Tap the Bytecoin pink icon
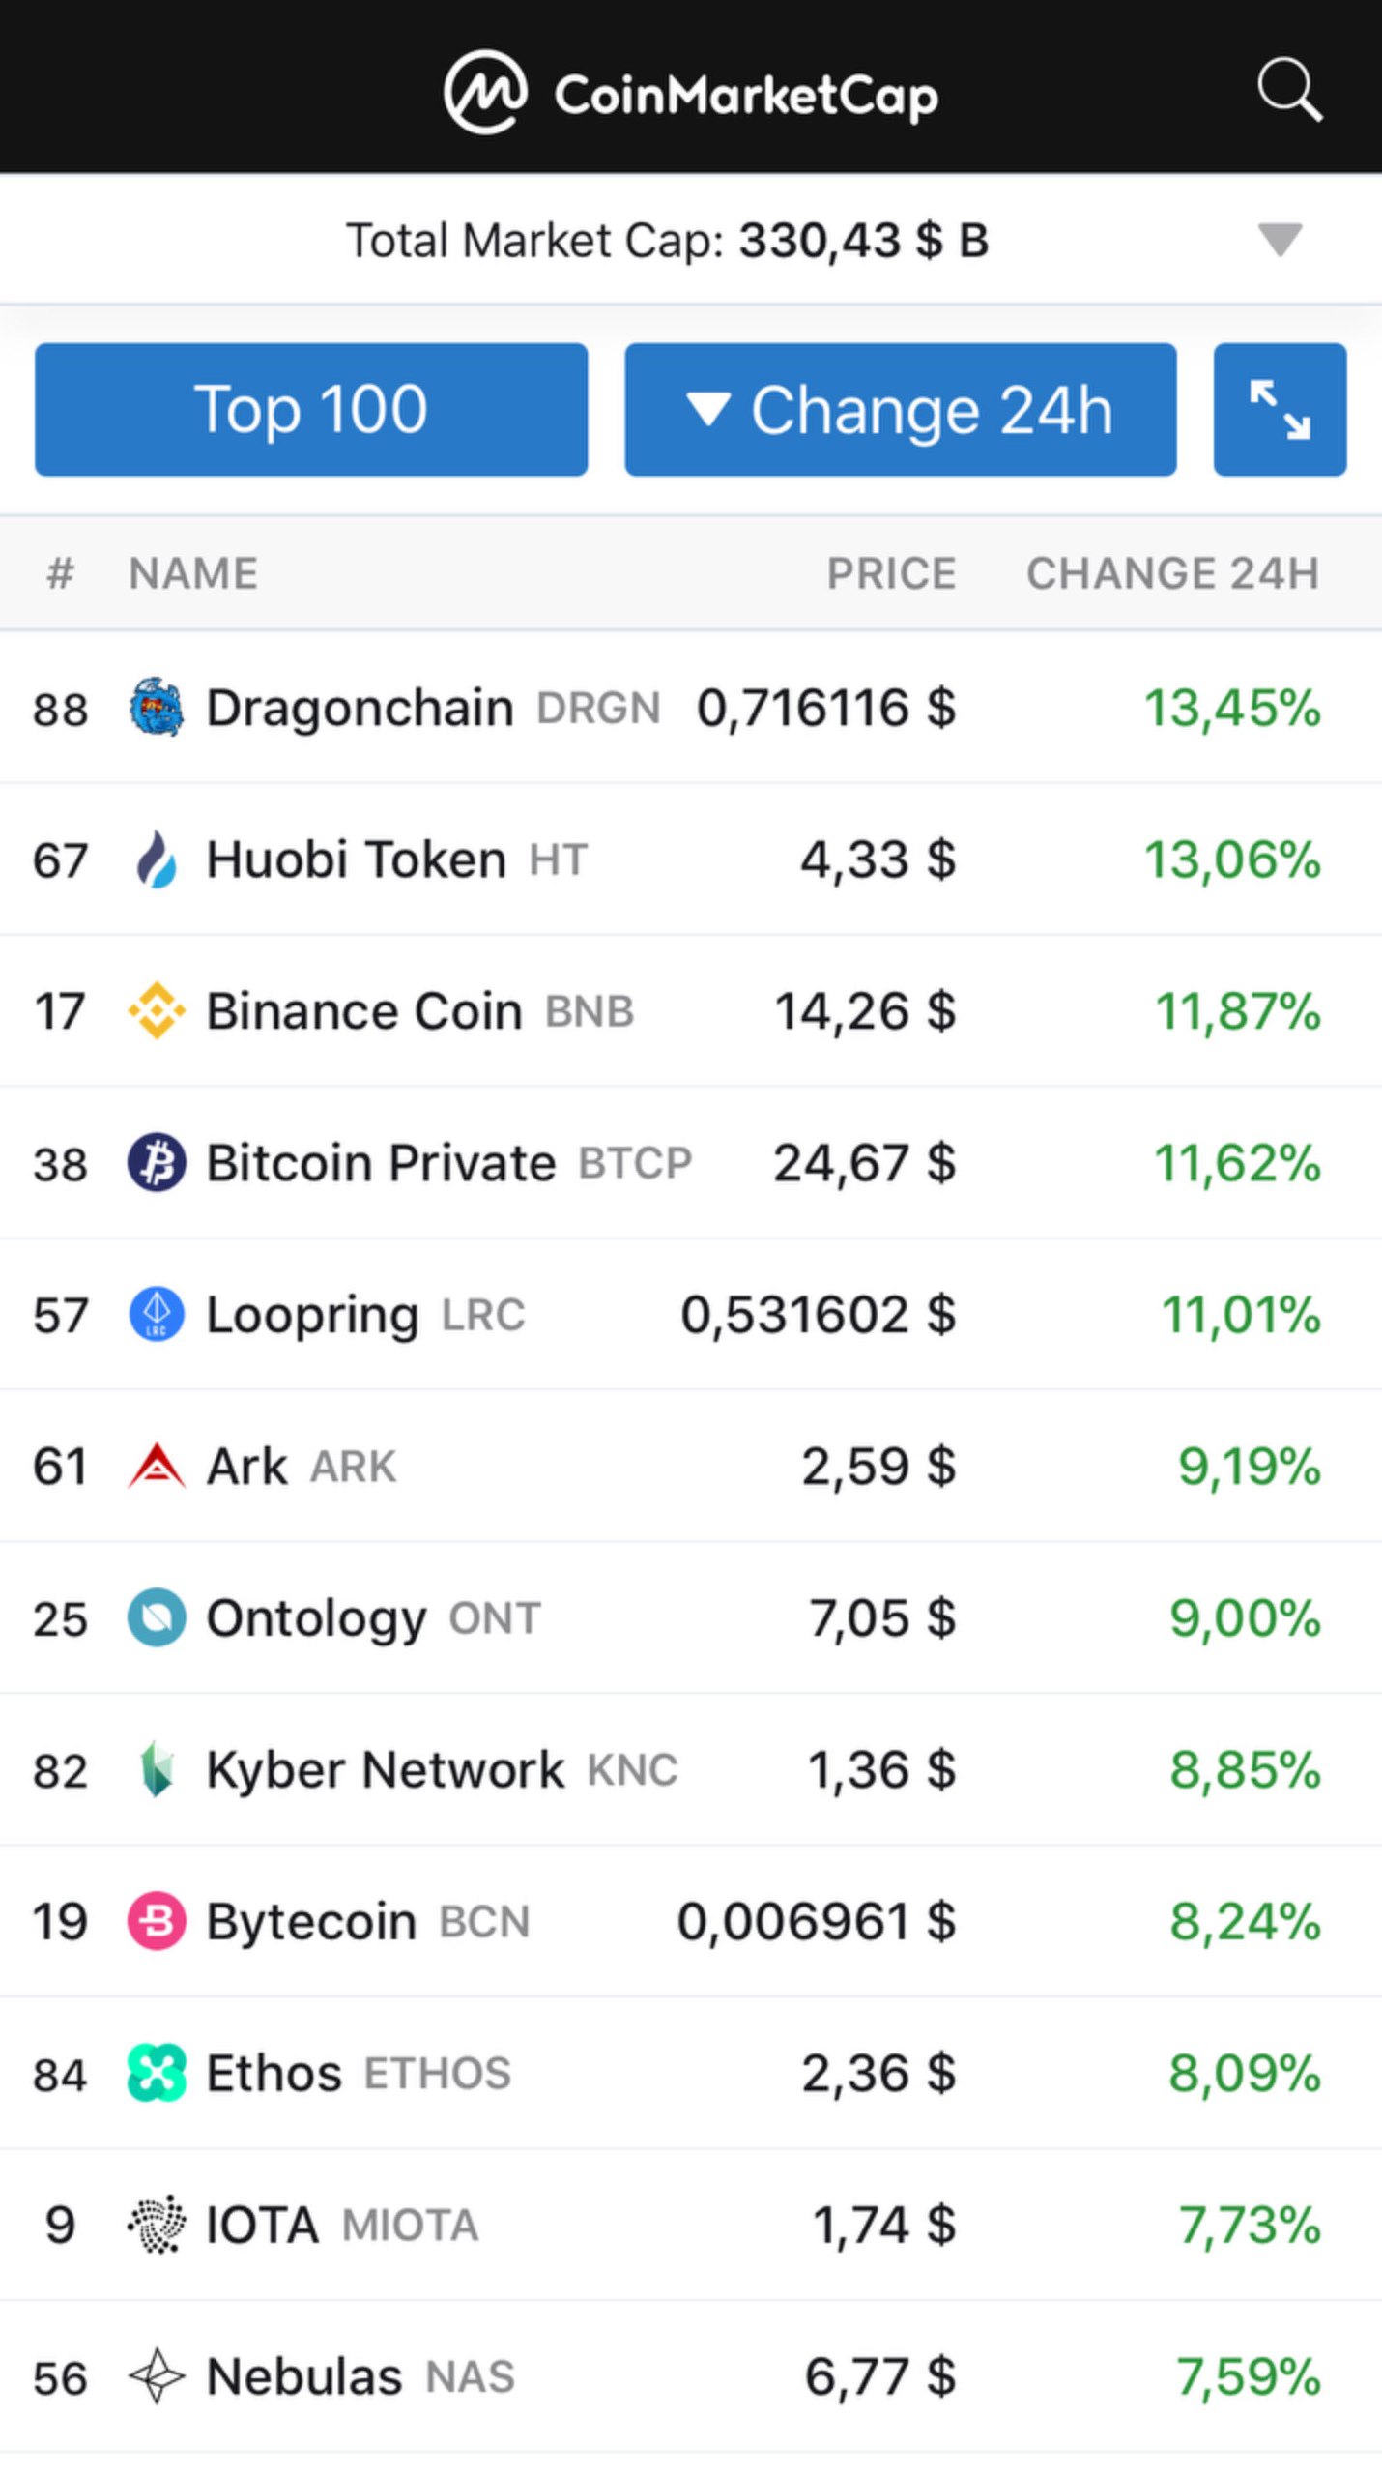 pyautogui.click(x=157, y=1921)
